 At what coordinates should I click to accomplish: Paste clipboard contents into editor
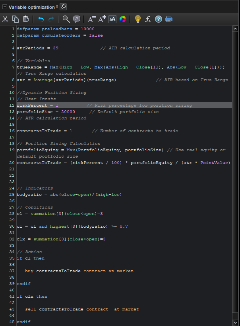tap(26, 19)
